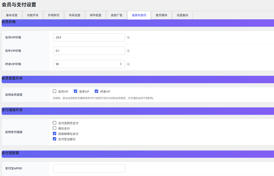This screenshot has width=274, height=176.
Task: Click the hint text starting with 关闭后
Action: click(x=104, y=98)
